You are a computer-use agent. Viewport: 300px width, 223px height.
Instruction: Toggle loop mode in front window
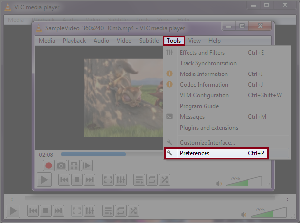point(152,180)
